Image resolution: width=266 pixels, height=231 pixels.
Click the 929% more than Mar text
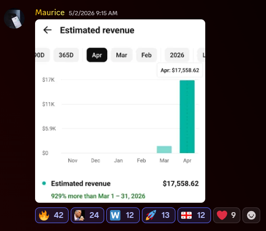98,196
